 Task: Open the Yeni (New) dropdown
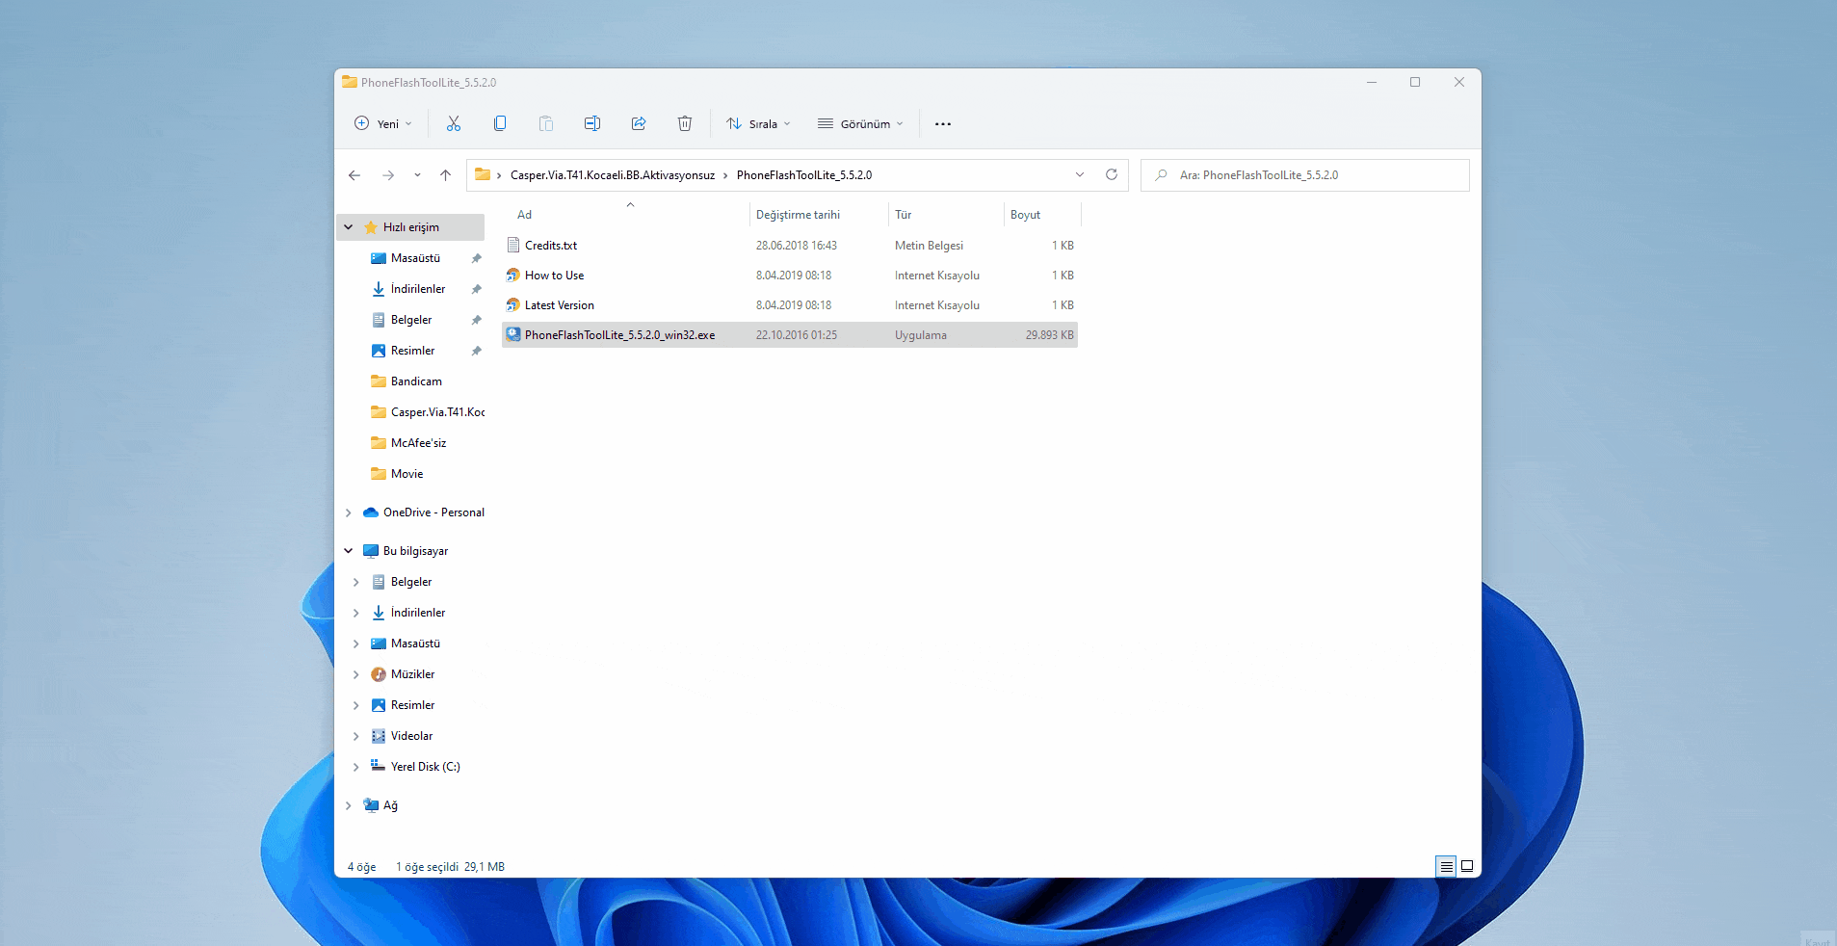pyautogui.click(x=383, y=123)
